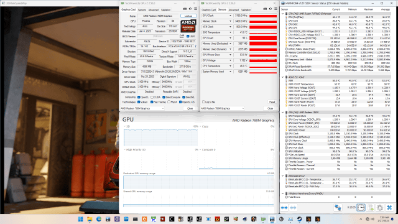The height and width of the screenshot is (224, 398).
Task: Collapse CPU AMD Ryzen group in HWiNFO
Action: tap(283, 14)
